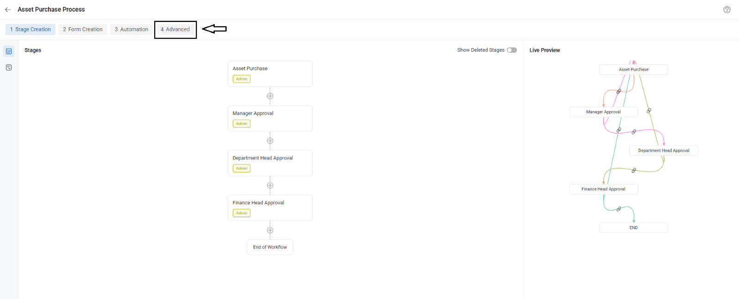
Task: Open the help question mark icon
Action: click(727, 10)
